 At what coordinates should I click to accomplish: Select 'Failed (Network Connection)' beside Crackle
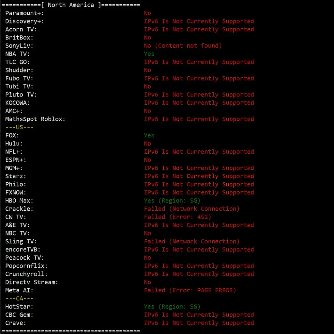pyautogui.click(x=192, y=209)
